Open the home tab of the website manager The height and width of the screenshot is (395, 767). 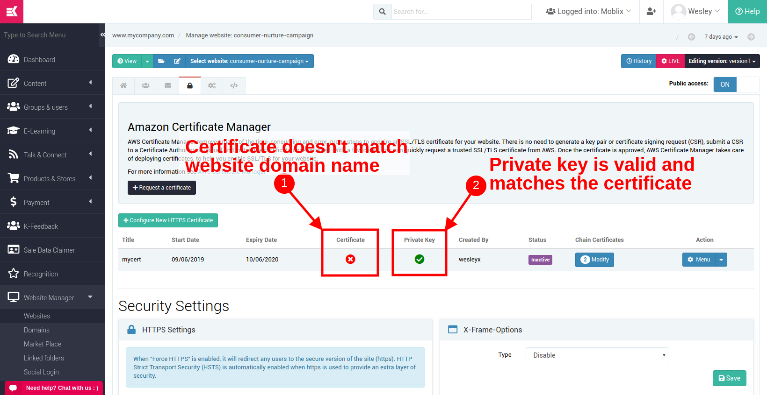point(123,85)
